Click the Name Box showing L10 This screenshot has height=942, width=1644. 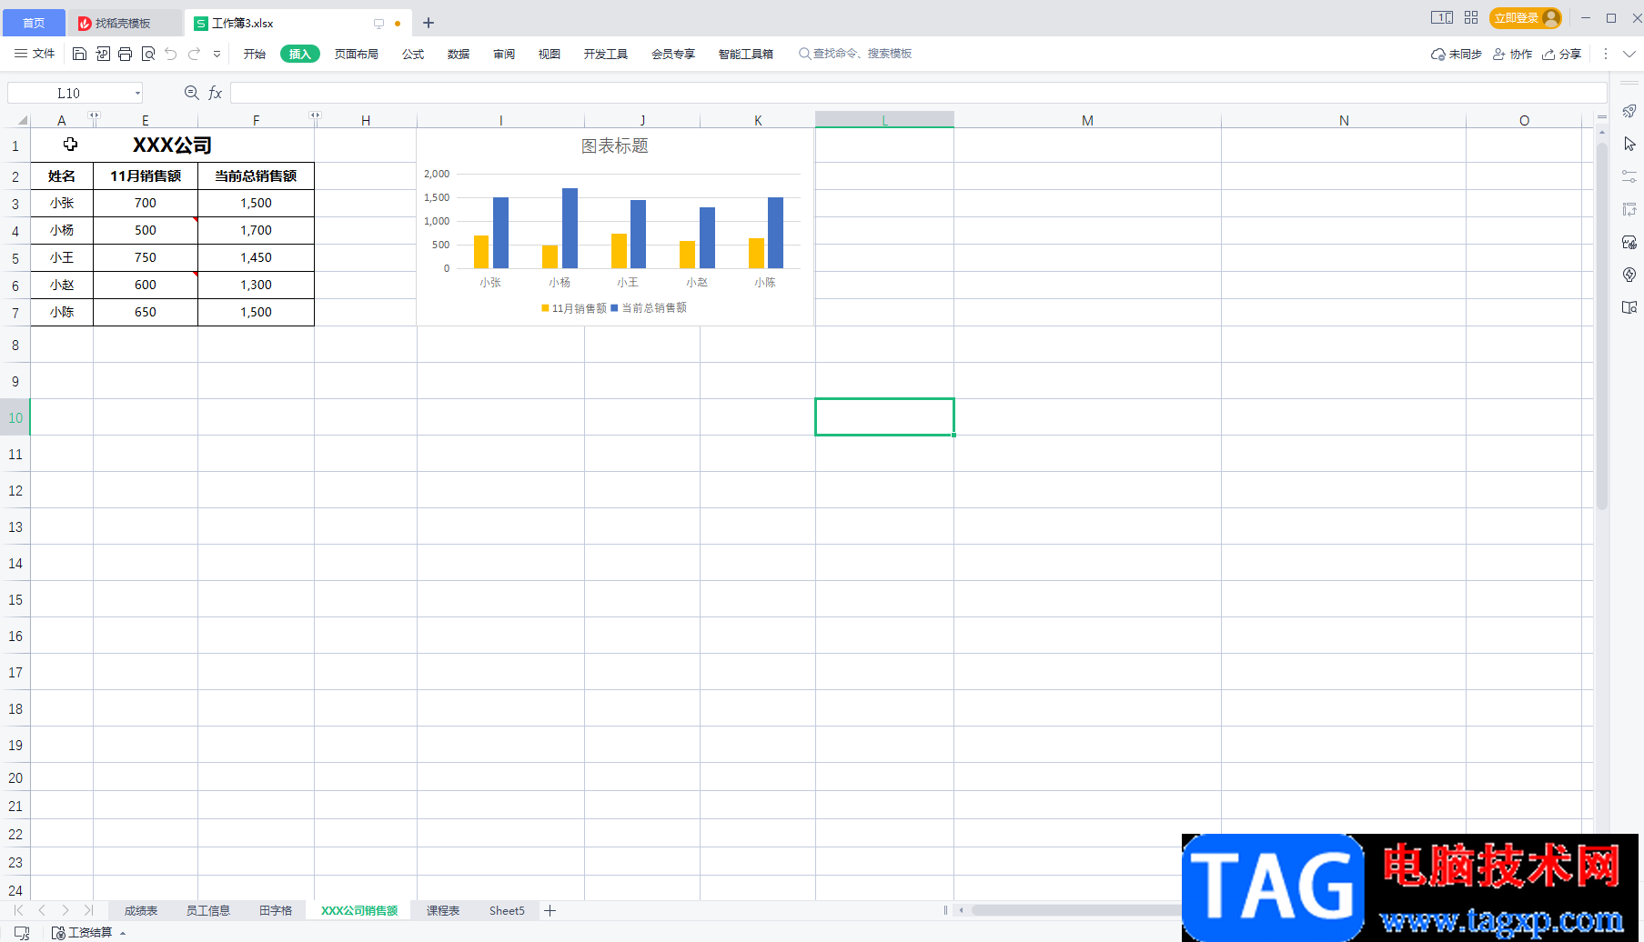pyautogui.click(x=69, y=93)
